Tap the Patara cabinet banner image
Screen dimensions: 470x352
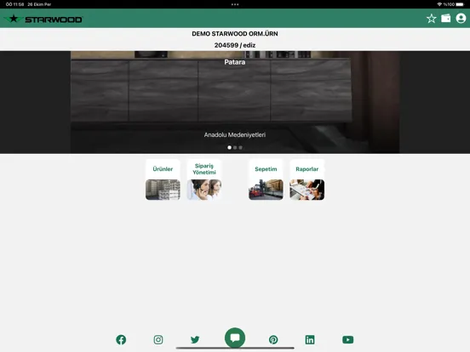(x=235, y=102)
